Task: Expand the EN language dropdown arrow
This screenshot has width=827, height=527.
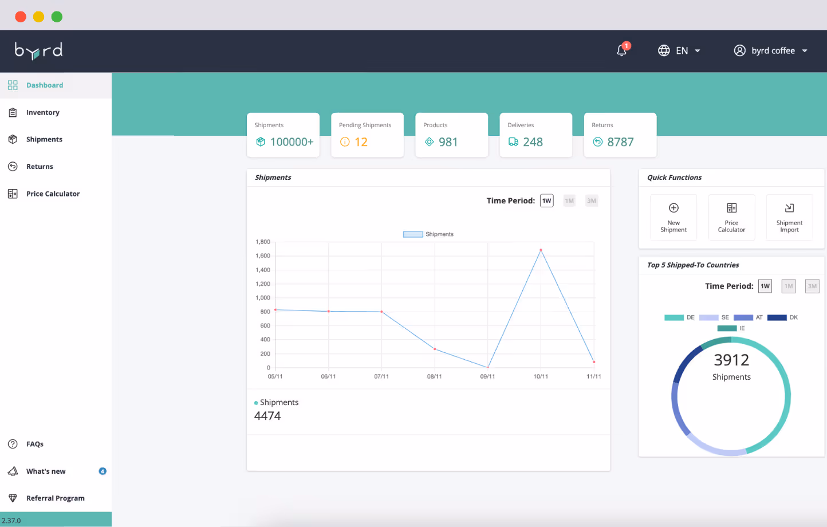Action: pos(698,50)
